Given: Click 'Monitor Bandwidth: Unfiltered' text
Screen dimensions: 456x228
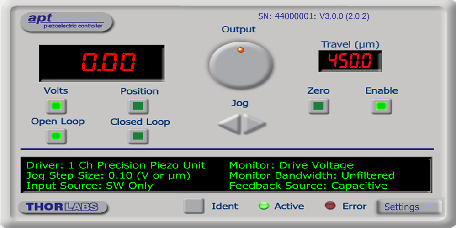Looking at the screenshot, I should pyautogui.click(x=312, y=175).
